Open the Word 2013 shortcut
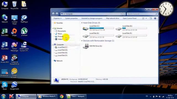Image resolution: width=177 pixels, height=99 pixels. tap(5, 46)
